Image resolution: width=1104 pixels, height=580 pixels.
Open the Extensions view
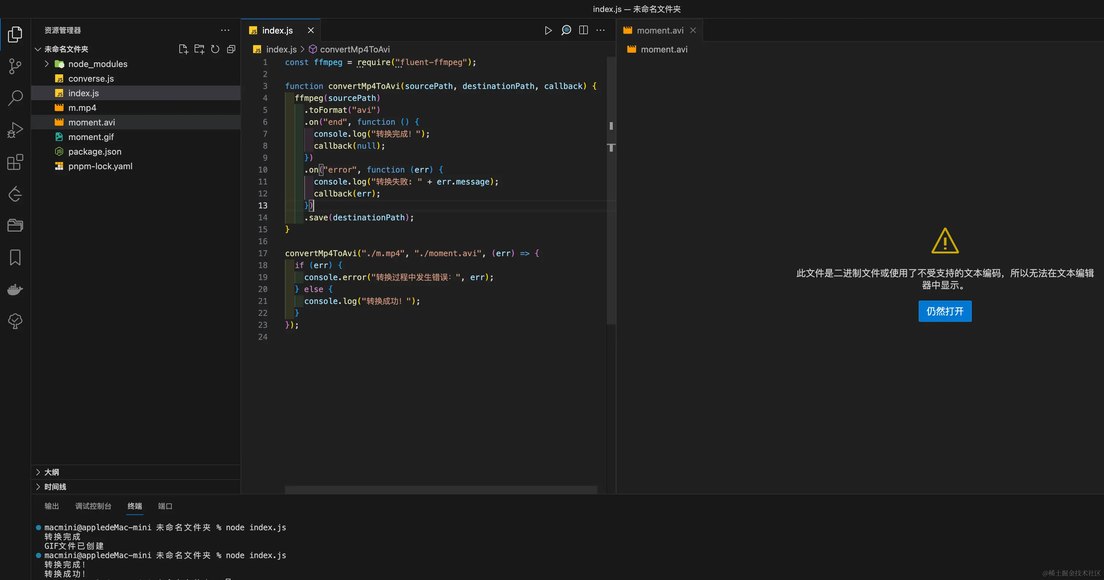tap(15, 162)
